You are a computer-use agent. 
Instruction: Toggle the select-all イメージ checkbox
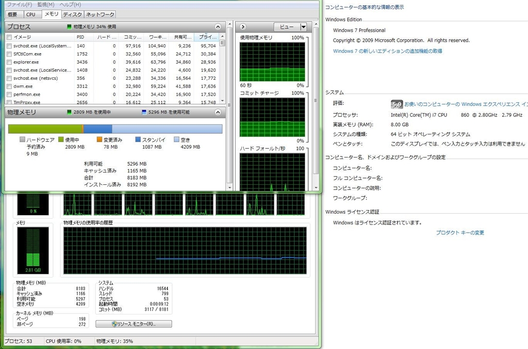click(9, 38)
